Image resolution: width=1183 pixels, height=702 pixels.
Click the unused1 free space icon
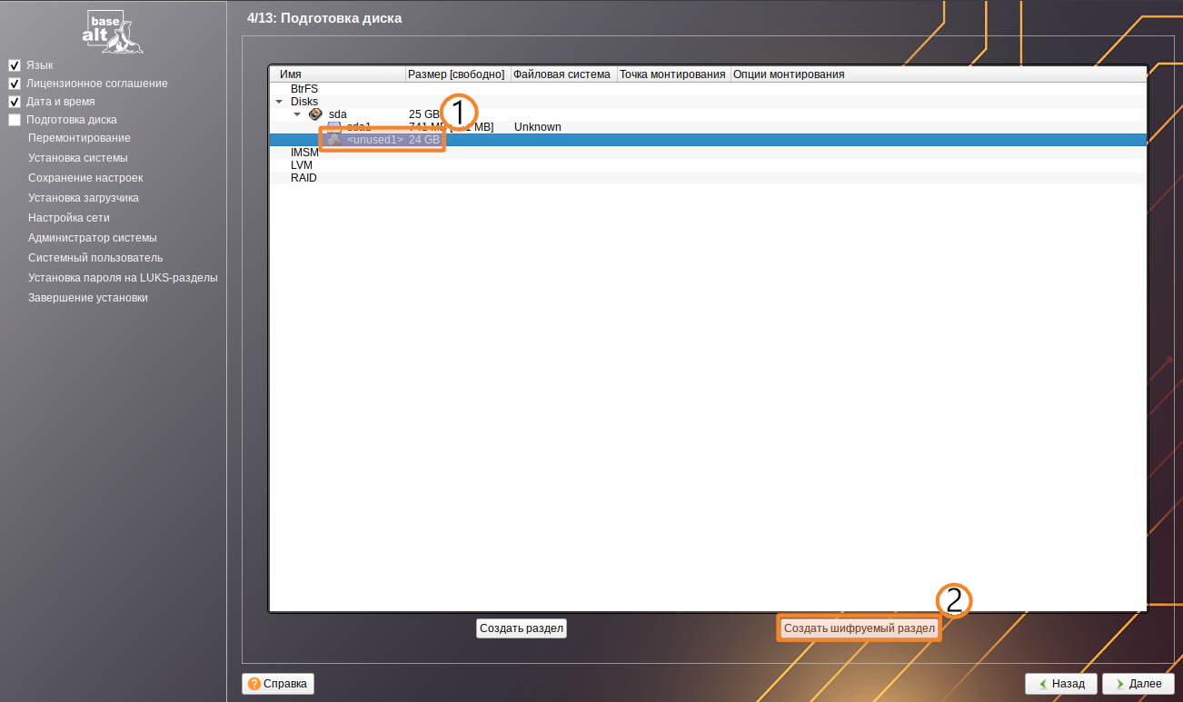(334, 140)
